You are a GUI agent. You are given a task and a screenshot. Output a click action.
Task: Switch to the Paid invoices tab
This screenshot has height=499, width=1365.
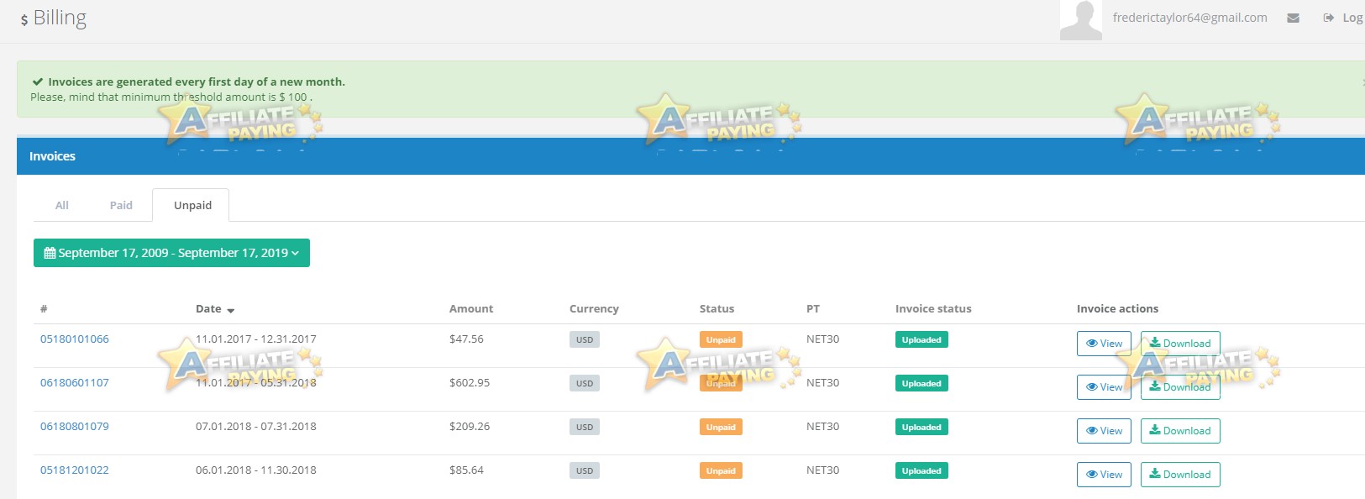(121, 205)
